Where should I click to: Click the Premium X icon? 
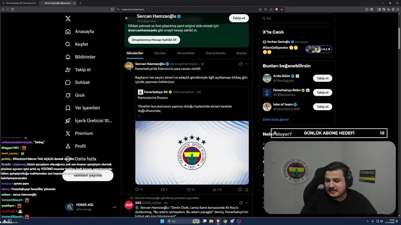tap(68, 133)
